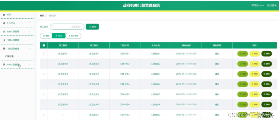Check the row checkbox for 员工账号3

point(44,74)
